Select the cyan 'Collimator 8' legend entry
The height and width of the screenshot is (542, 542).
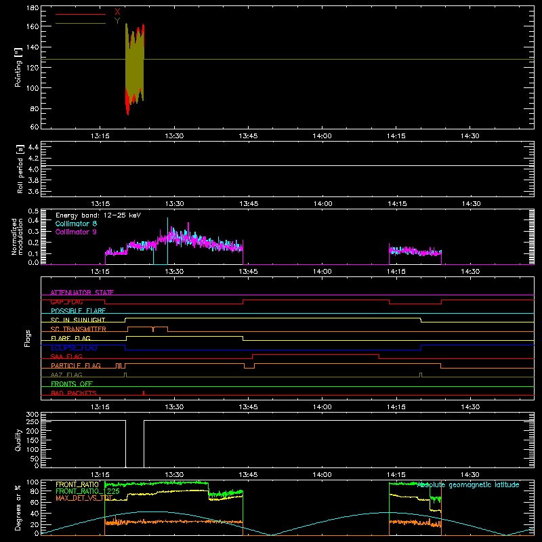click(x=76, y=224)
